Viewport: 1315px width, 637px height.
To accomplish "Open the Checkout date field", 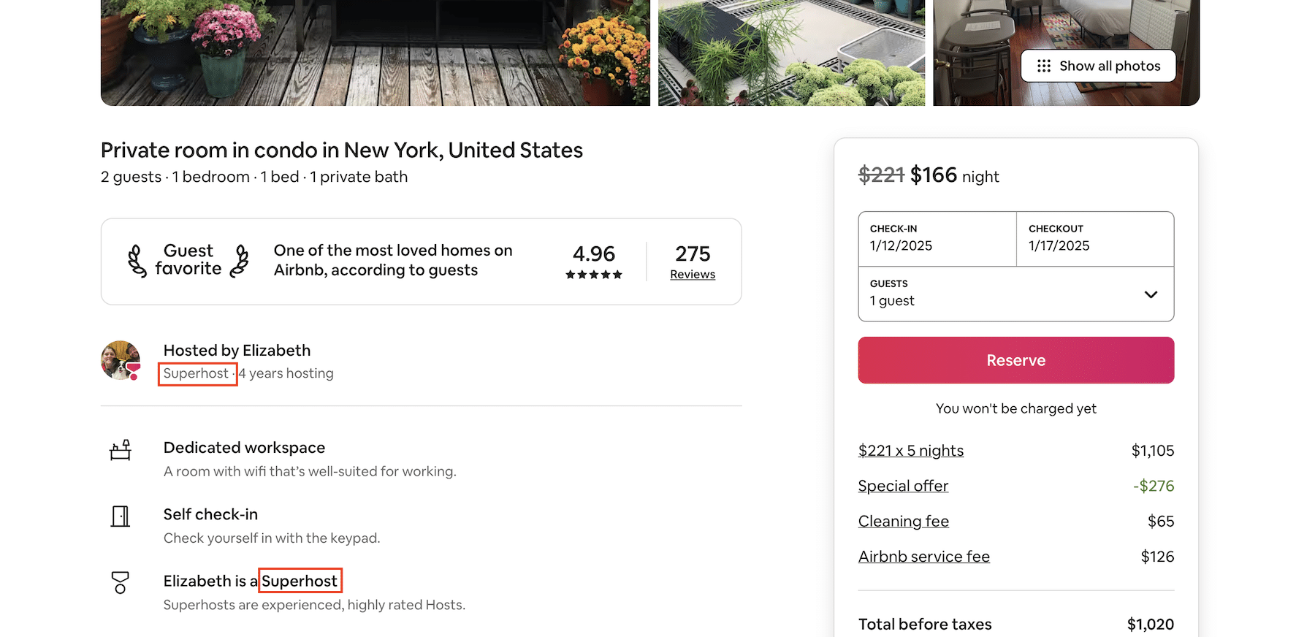I will [x=1094, y=239].
